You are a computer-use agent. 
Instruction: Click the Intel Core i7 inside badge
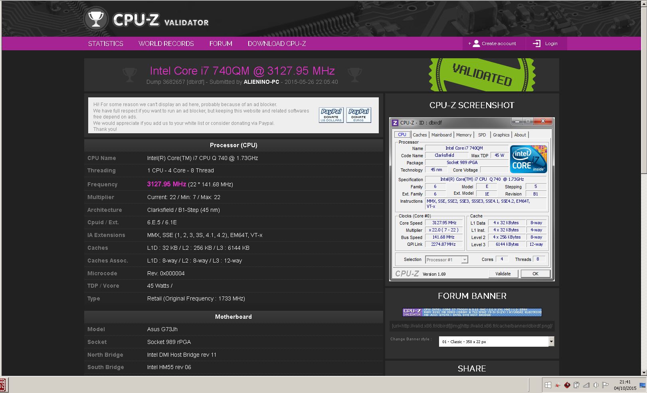[528, 159]
